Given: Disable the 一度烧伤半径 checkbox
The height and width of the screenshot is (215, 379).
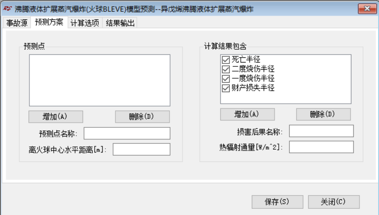Looking at the screenshot, I should (x=226, y=79).
